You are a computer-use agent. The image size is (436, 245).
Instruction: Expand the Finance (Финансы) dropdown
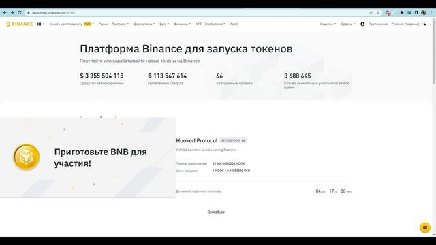tap(182, 24)
